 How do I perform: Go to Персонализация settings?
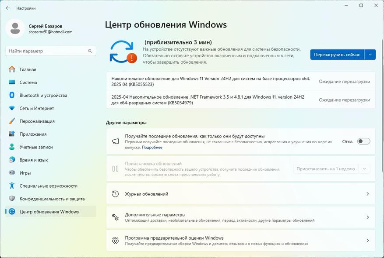coord(51,121)
